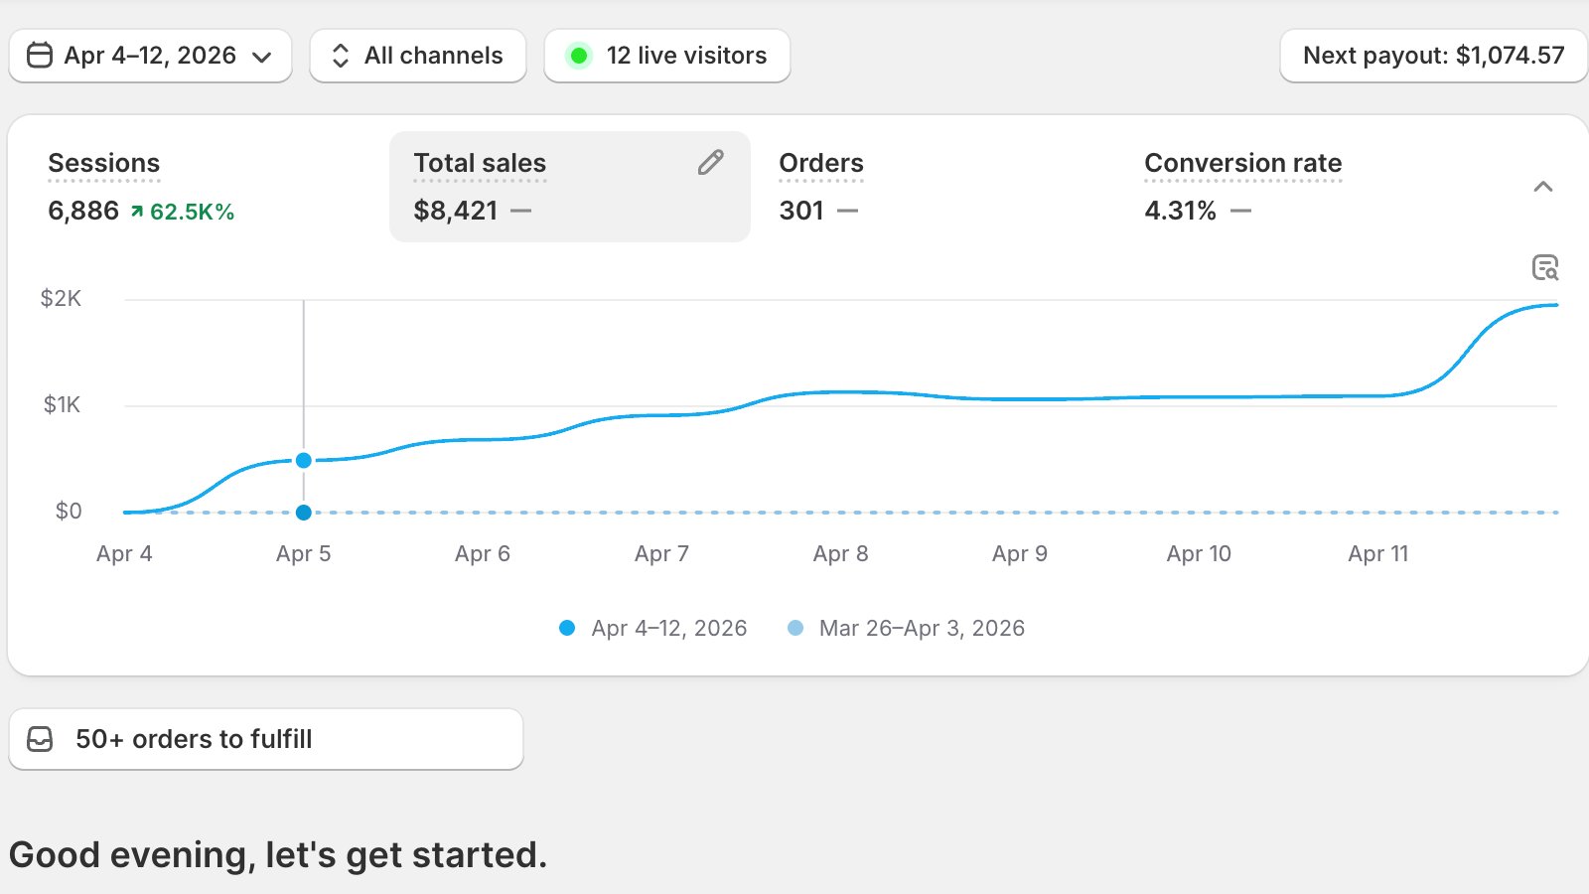This screenshot has width=1589, height=894.
Task: Open 50+ orders to fulfill
Action: coord(265,739)
